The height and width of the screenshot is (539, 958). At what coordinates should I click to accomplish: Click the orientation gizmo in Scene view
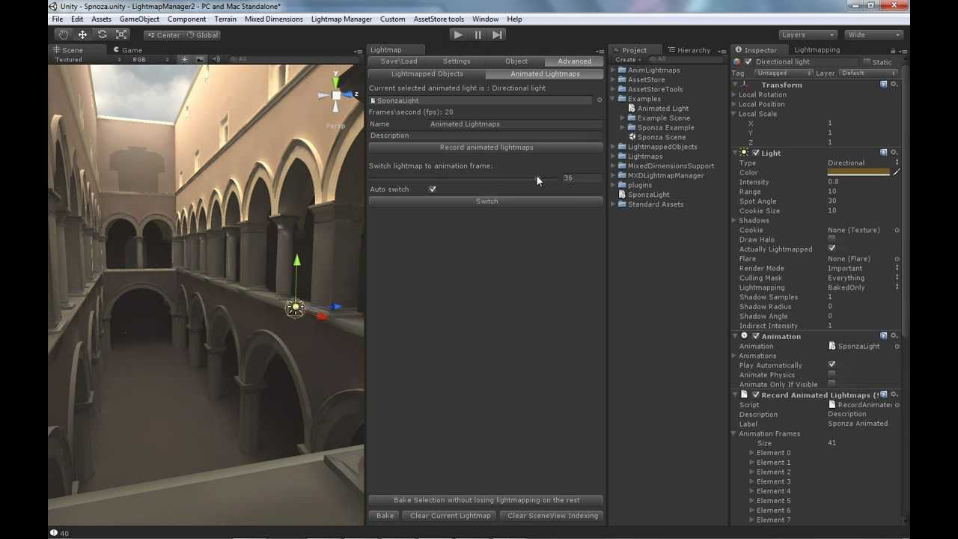click(x=336, y=95)
